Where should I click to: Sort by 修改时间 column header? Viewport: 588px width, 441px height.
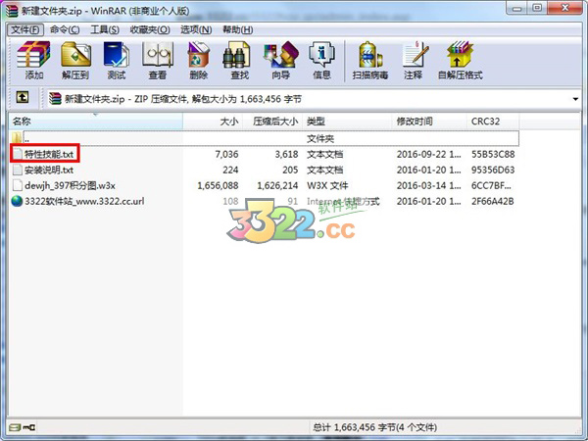pyautogui.click(x=429, y=122)
